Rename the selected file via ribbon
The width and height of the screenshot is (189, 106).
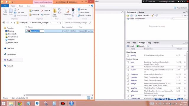(45, 15)
